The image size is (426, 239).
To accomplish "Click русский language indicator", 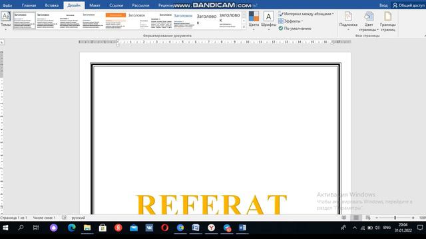I will click(79, 218).
